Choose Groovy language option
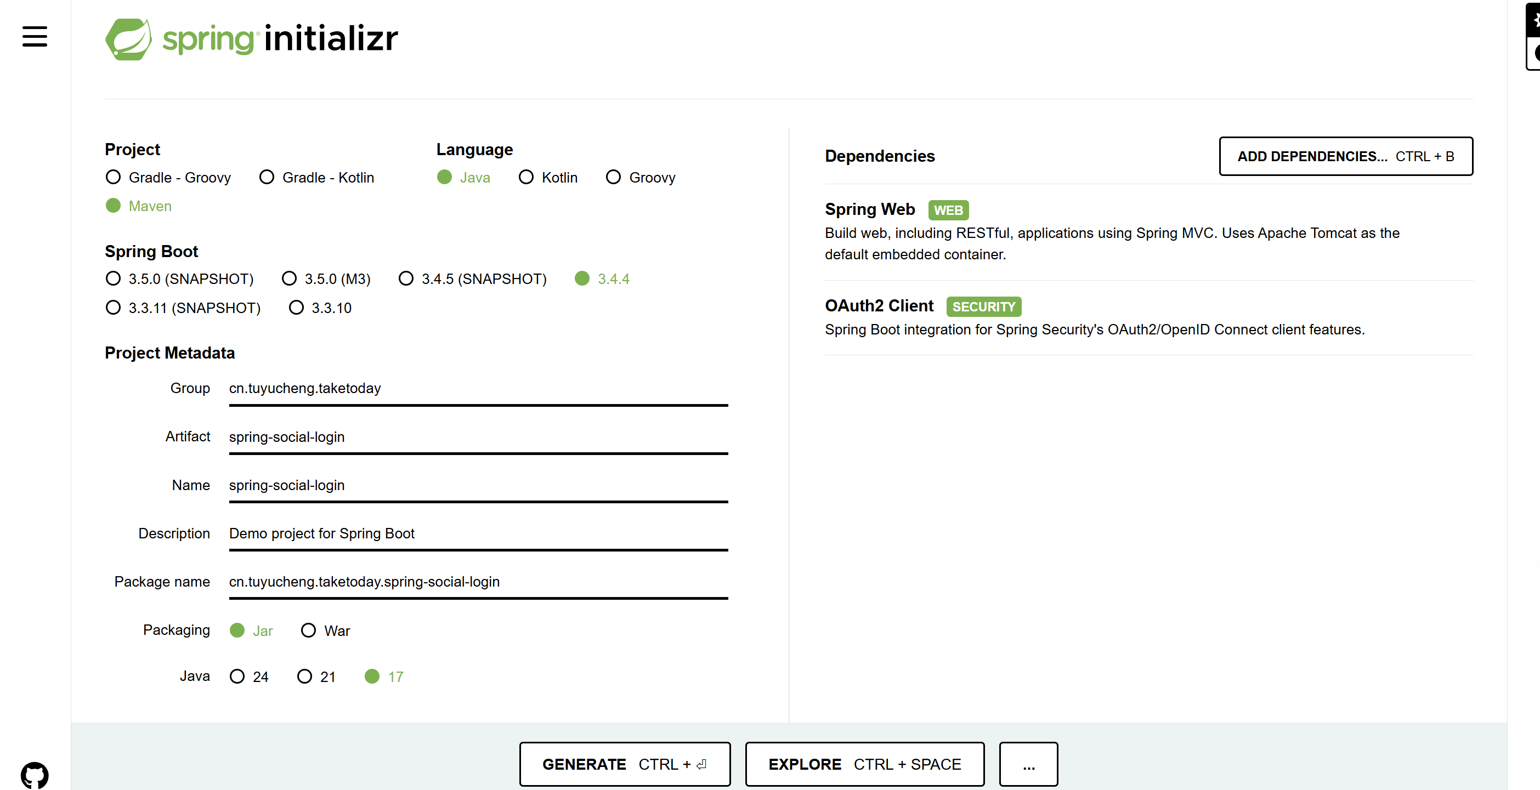Image resolution: width=1540 pixels, height=790 pixels. pyautogui.click(x=613, y=178)
